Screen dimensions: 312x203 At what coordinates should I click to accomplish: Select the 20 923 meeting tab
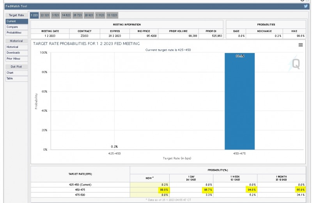[89, 15]
